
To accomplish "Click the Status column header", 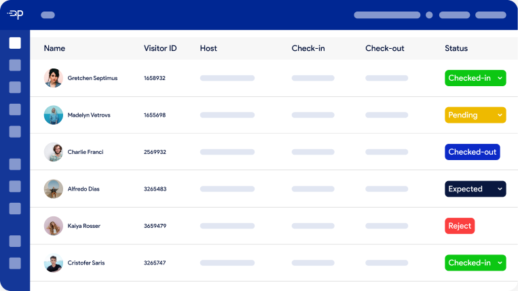I will click(x=456, y=49).
